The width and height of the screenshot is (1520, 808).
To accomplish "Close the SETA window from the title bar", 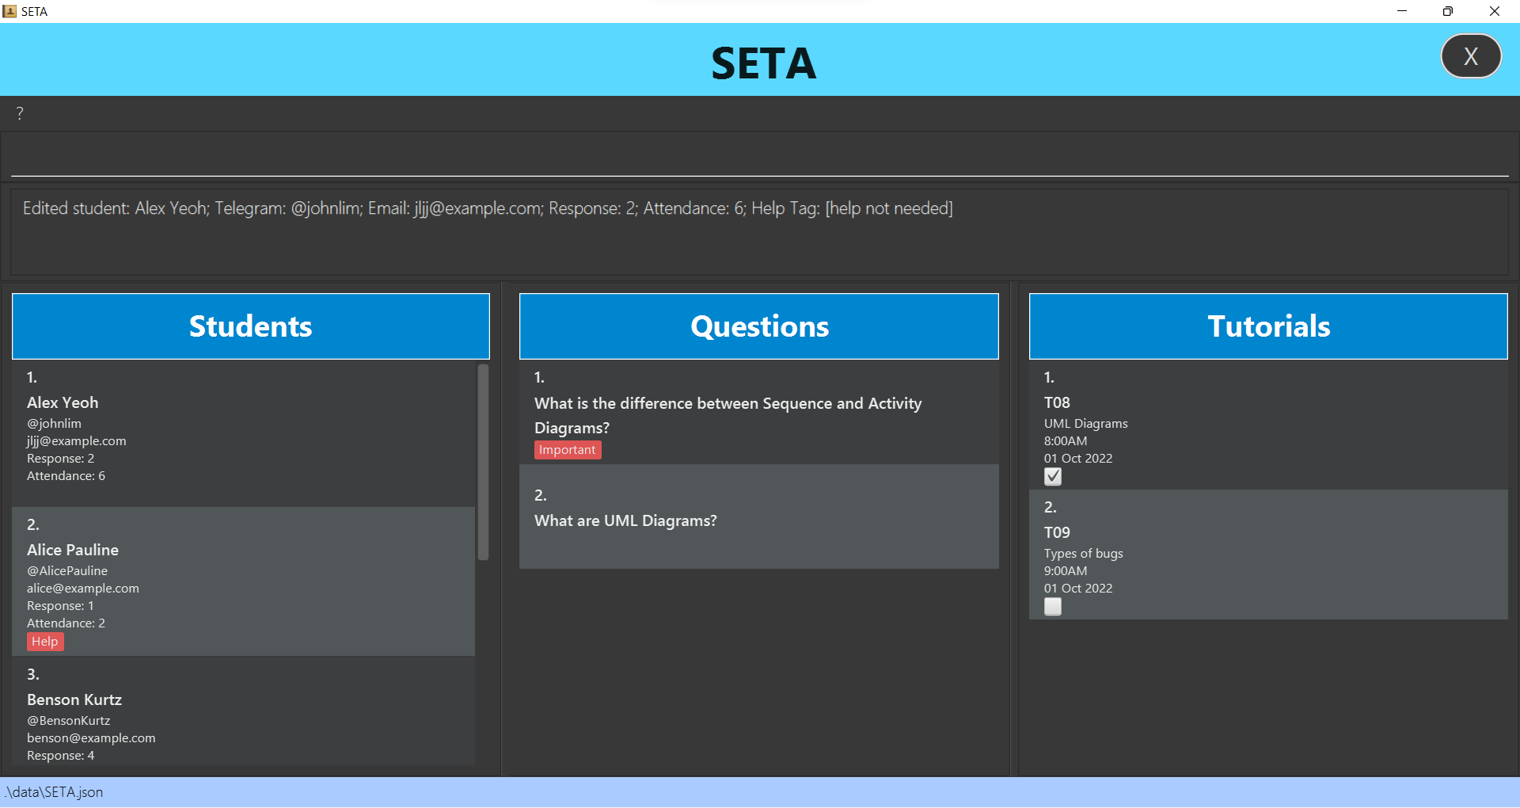I will [x=1495, y=11].
